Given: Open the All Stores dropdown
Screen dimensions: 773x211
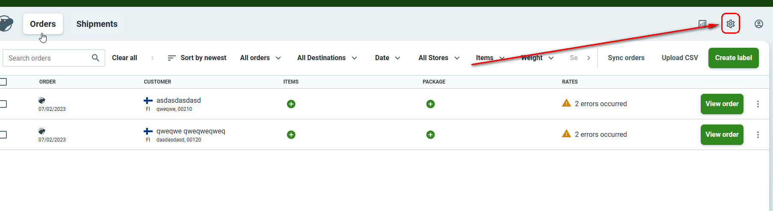Looking at the screenshot, I should pos(439,58).
